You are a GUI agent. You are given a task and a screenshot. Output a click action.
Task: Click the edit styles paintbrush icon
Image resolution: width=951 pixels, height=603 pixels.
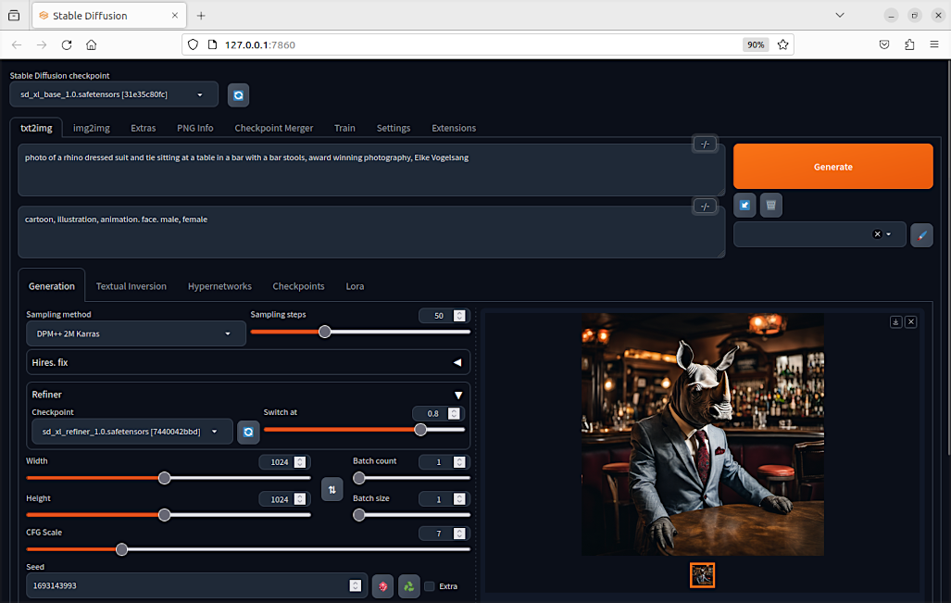click(x=921, y=234)
